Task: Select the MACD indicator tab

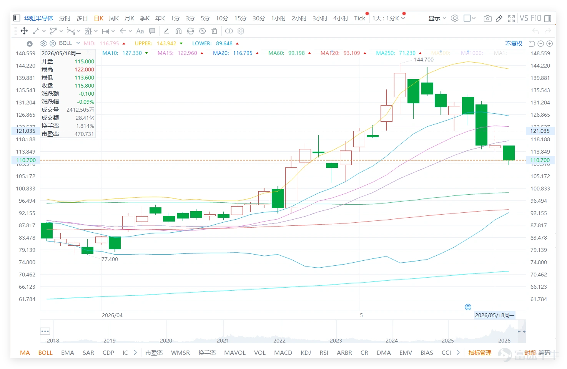Action: coord(283,352)
